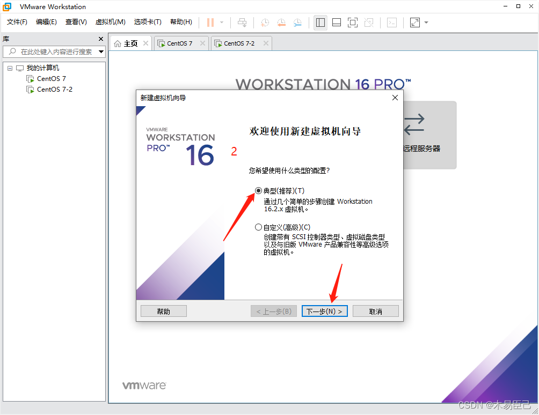Toggle the thumbnail bar
Screen dimensions: 539x415
[x=336, y=23]
